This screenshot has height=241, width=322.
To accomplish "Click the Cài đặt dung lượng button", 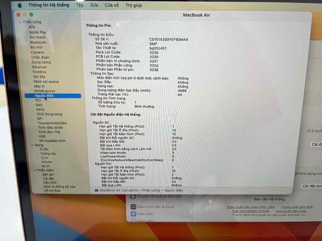I will pos(312,186).
